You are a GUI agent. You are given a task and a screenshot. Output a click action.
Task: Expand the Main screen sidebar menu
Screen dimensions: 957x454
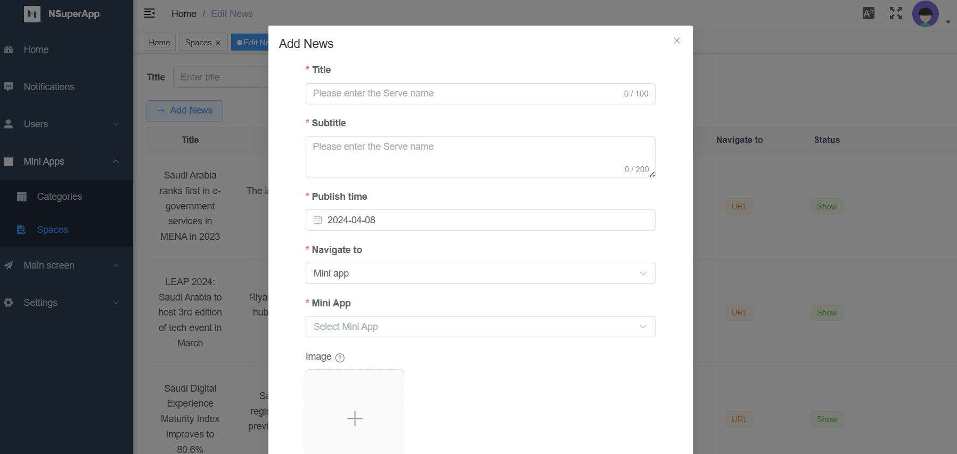[66, 265]
